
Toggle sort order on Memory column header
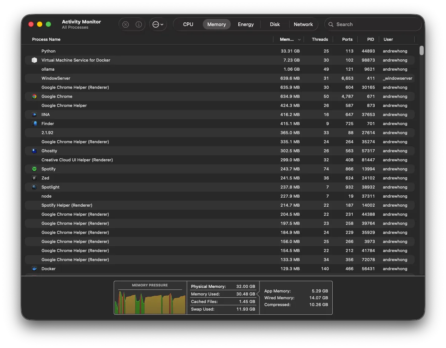[x=289, y=39]
